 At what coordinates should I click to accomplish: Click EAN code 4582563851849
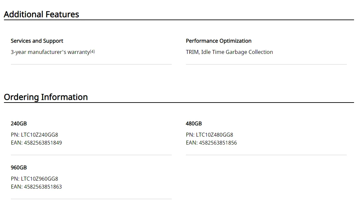point(43,143)
